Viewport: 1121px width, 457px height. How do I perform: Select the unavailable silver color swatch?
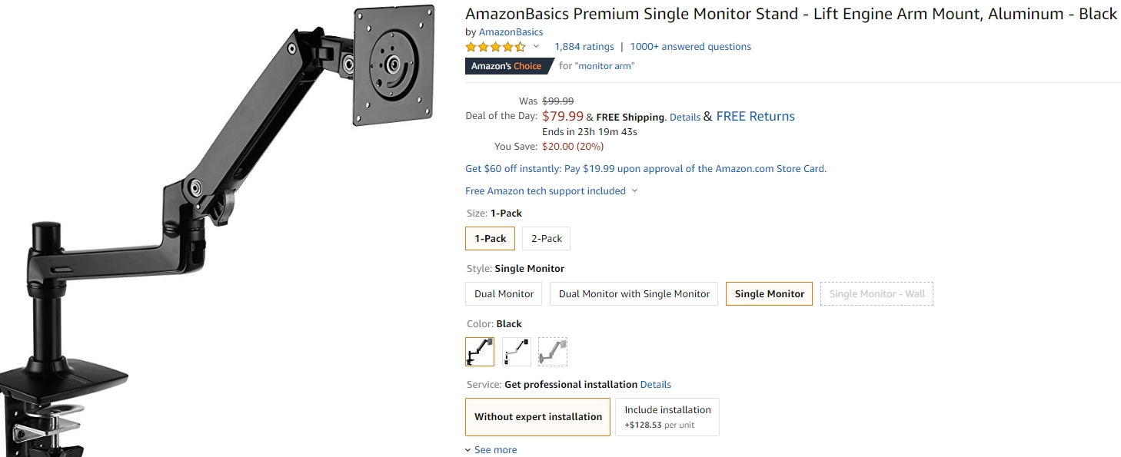[553, 352]
